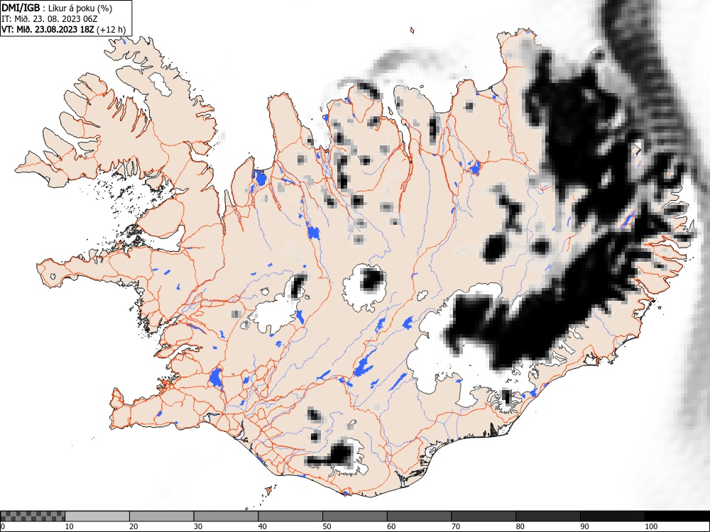Select the 70–80% dark gray legend swatch

(483, 516)
